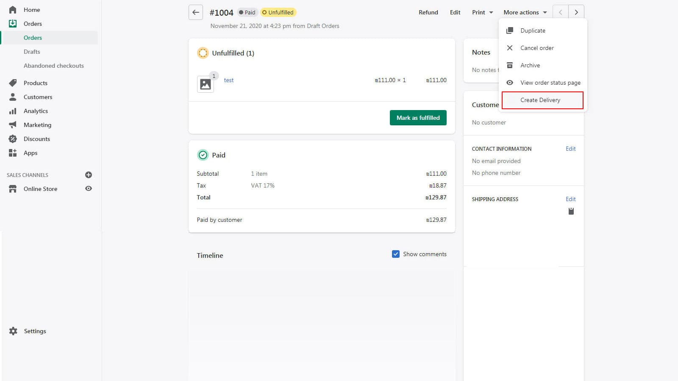Click the Apps icon in sidebar
This screenshot has width=678, height=381.
[12, 153]
